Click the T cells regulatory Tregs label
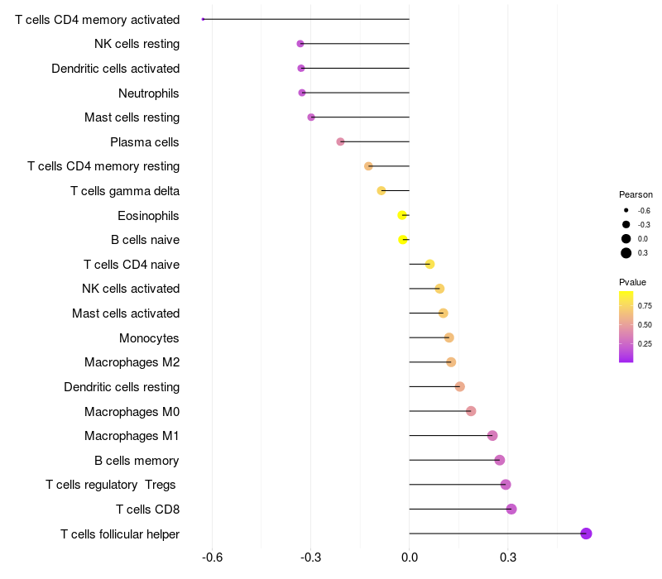 click(113, 485)
